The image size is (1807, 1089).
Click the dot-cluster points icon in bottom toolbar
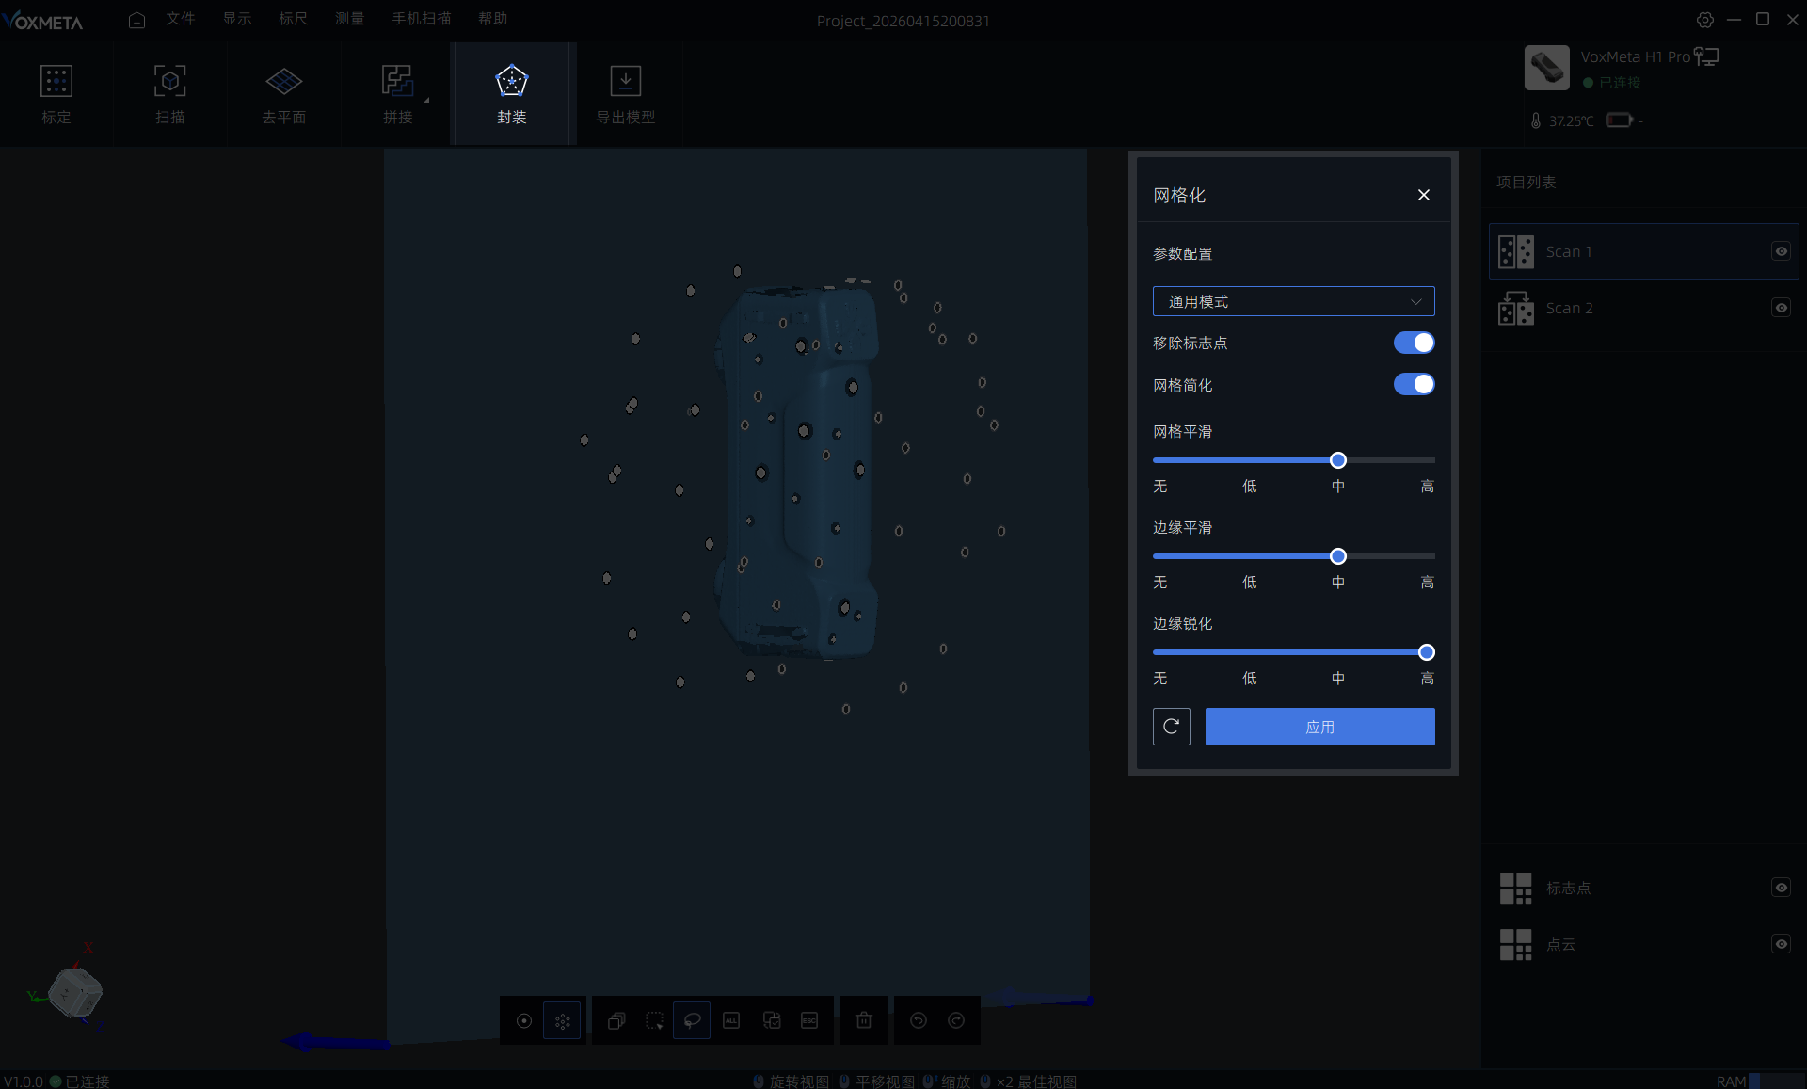(563, 1021)
